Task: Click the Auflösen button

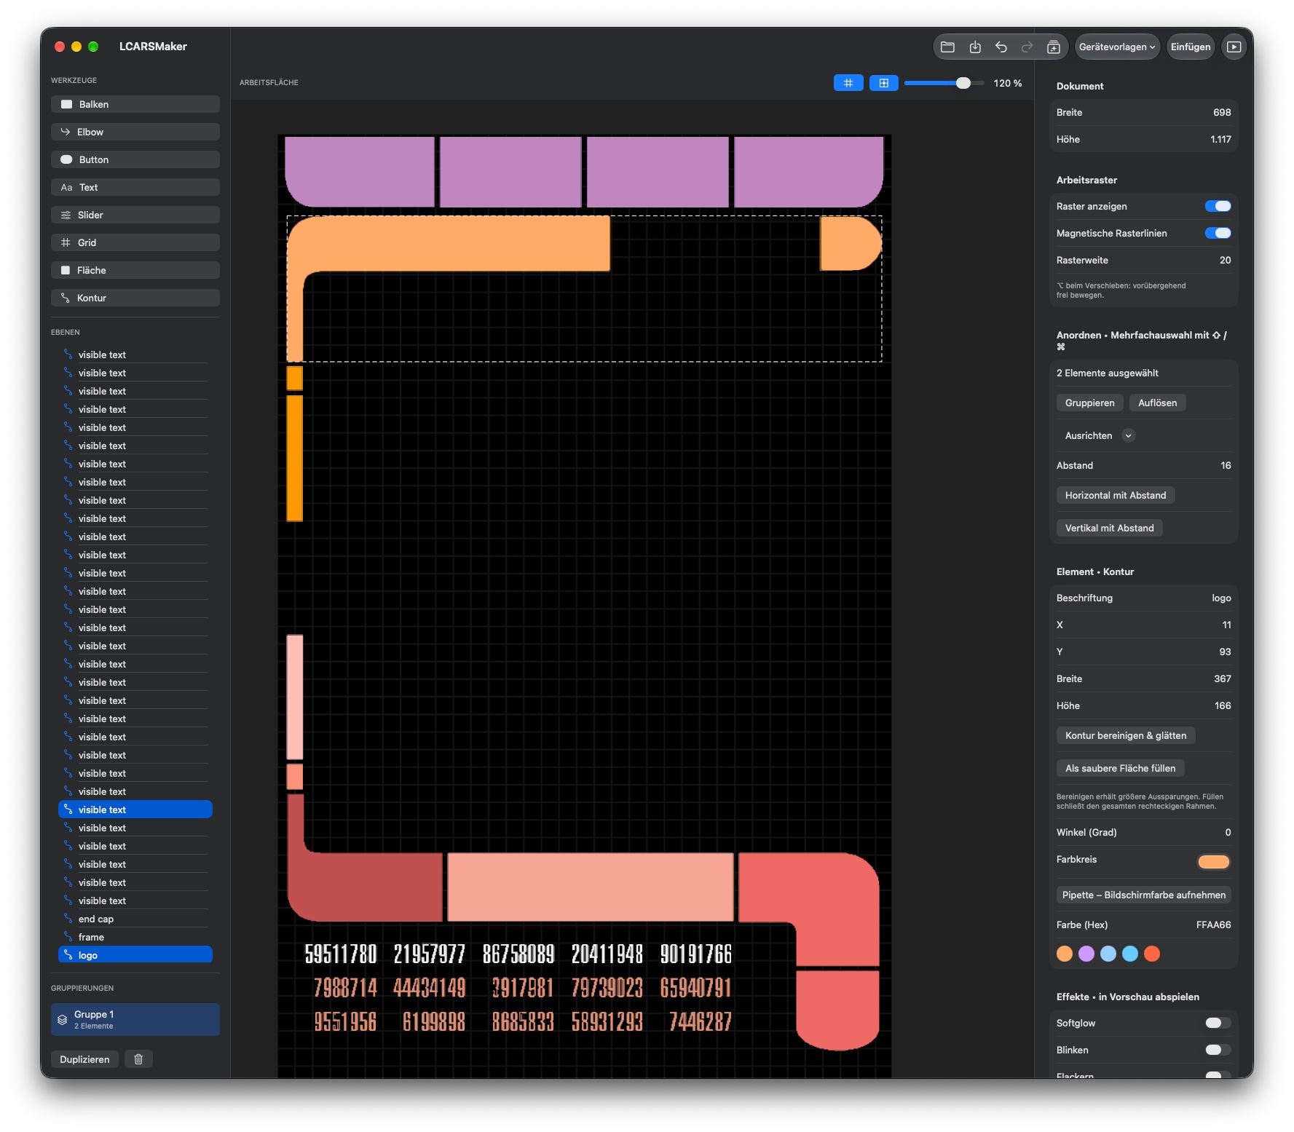Action: 1157,403
